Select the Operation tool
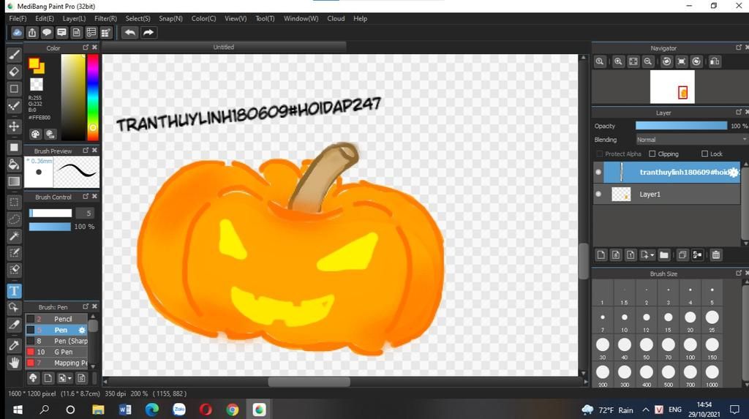Viewport: 749px width, 419px height. 15,308
